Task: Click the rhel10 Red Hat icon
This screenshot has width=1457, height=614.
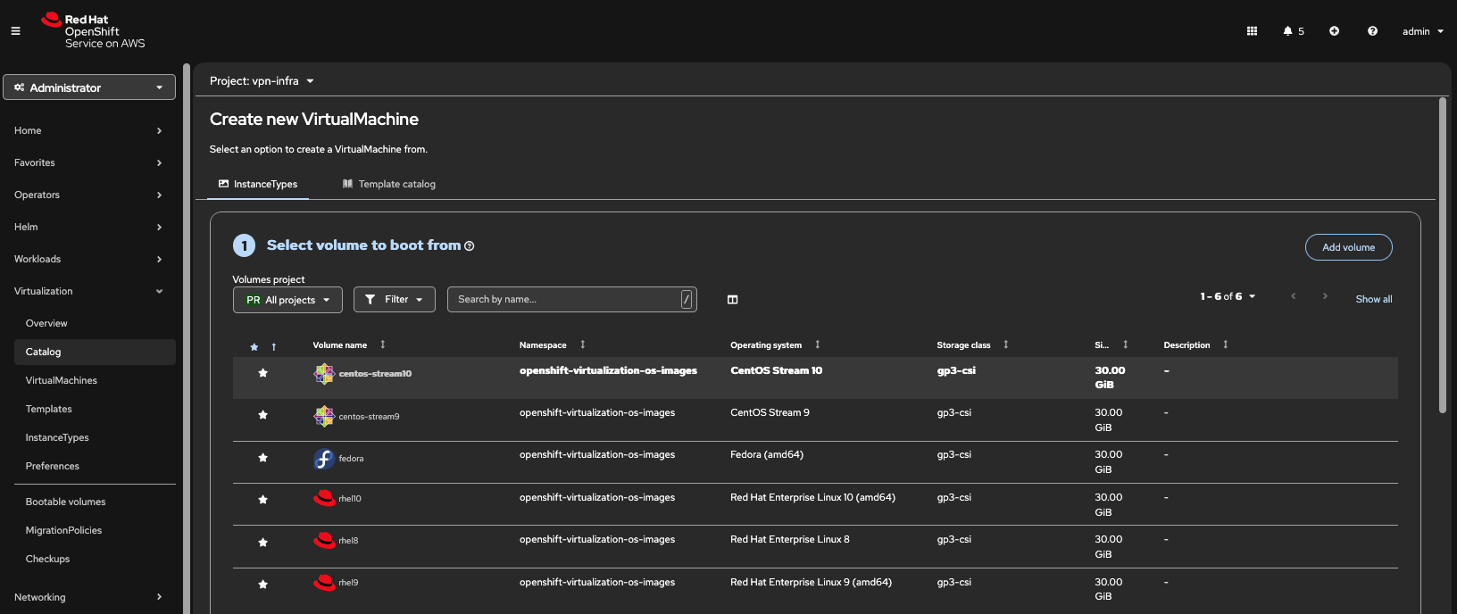Action: (x=324, y=498)
